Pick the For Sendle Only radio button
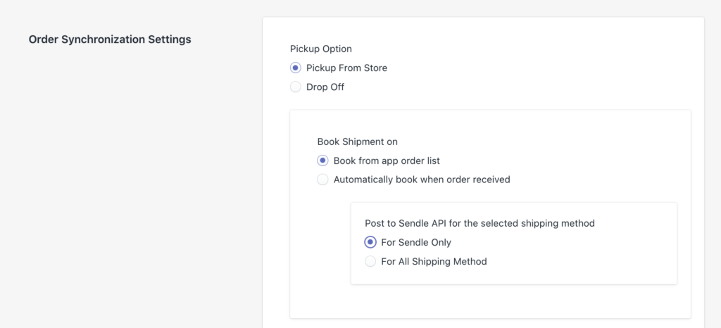721x328 pixels. pos(370,242)
